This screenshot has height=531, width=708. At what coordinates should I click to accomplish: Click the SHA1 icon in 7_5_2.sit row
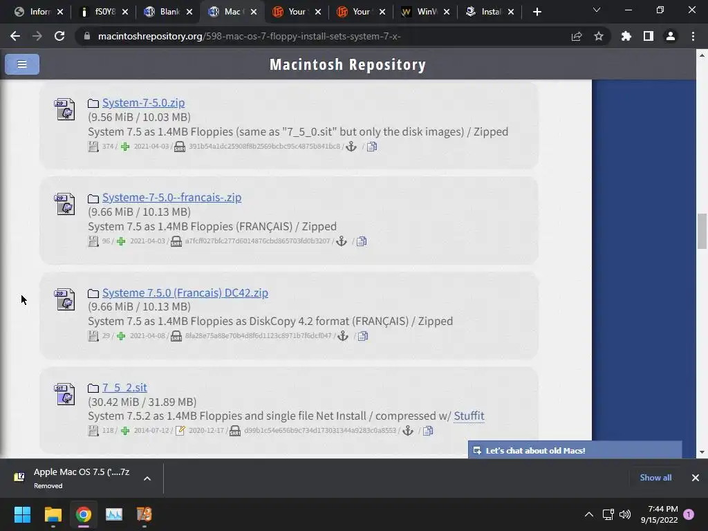click(x=235, y=431)
